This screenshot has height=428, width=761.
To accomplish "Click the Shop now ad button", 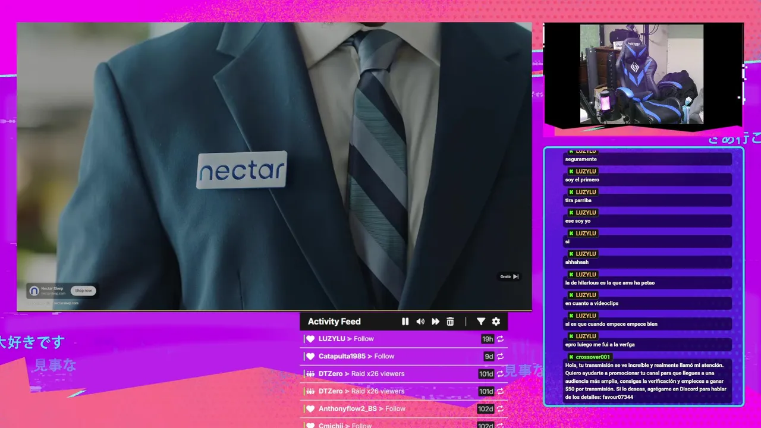I will (x=83, y=291).
